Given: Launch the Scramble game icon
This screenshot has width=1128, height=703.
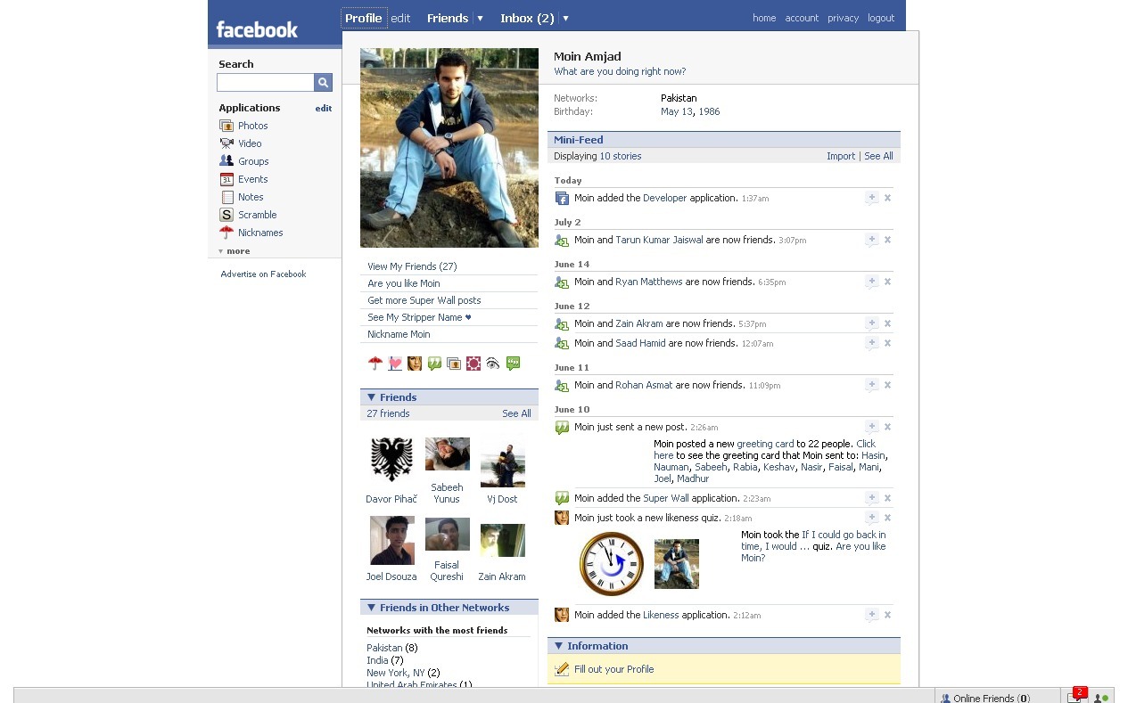Looking at the screenshot, I should coord(226,215).
